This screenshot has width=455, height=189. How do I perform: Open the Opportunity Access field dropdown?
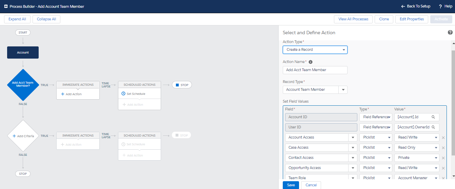point(353,168)
